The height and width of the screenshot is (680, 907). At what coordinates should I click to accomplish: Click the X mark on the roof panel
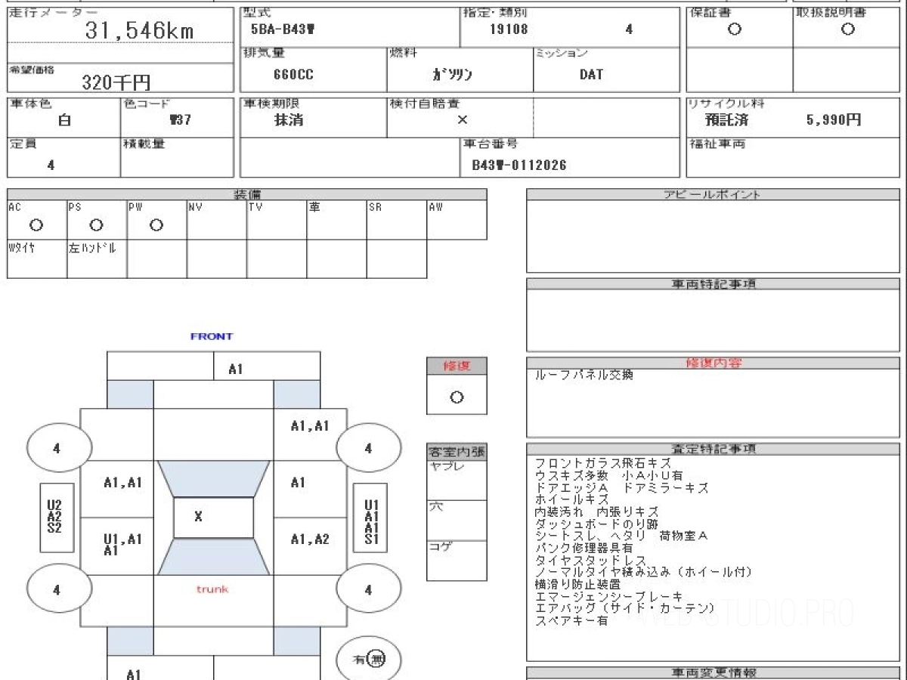198,517
